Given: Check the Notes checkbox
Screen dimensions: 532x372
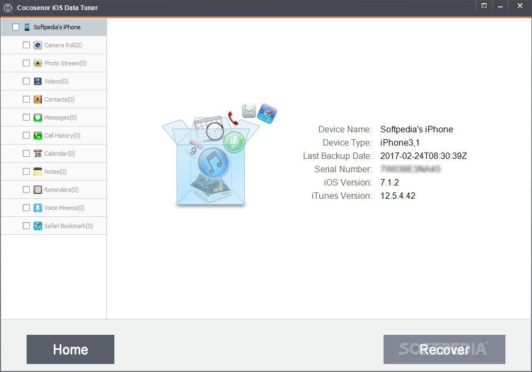Looking at the screenshot, I should [x=26, y=172].
